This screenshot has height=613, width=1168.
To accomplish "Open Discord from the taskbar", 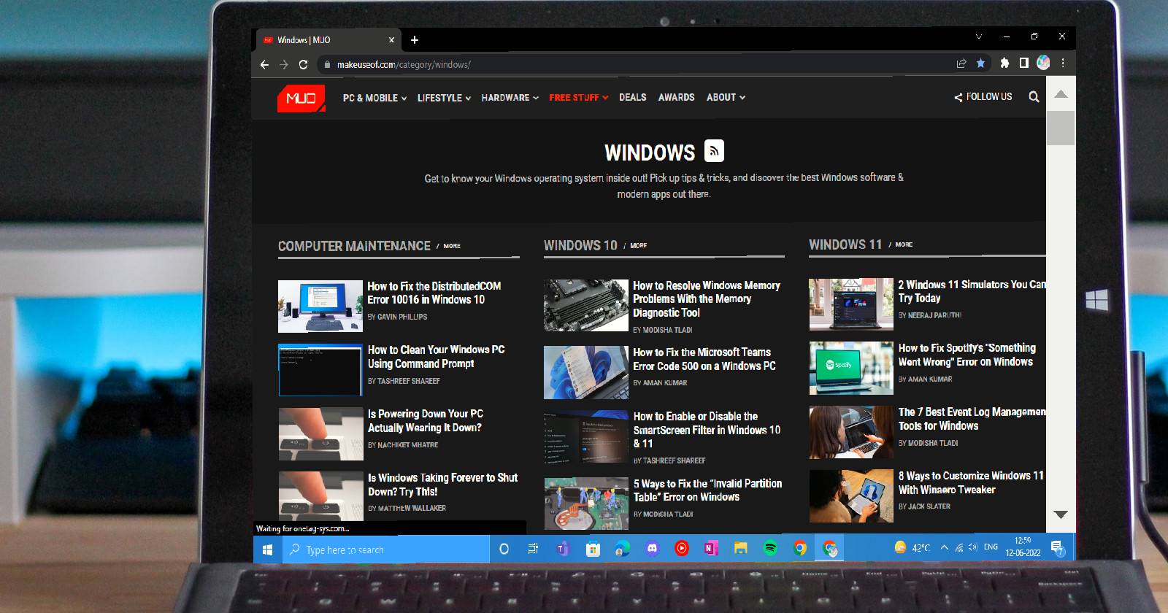I will click(652, 549).
